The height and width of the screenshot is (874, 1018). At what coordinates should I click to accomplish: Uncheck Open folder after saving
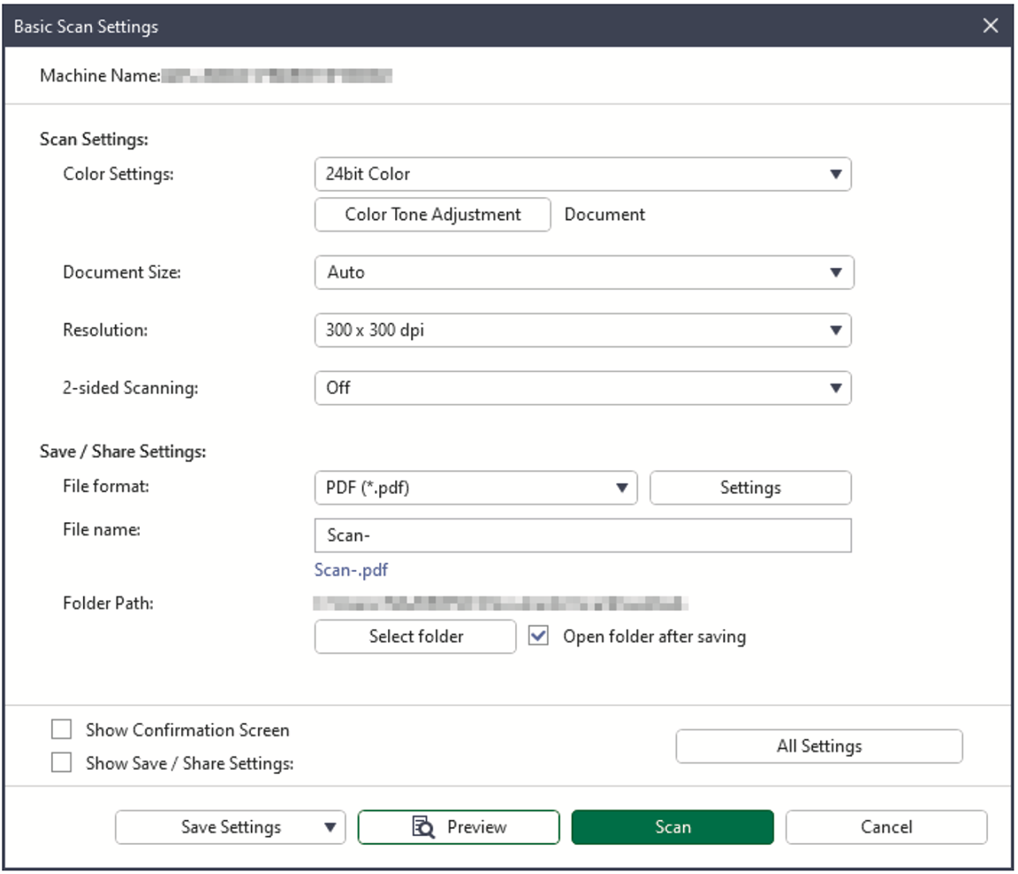pyautogui.click(x=539, y=636)
